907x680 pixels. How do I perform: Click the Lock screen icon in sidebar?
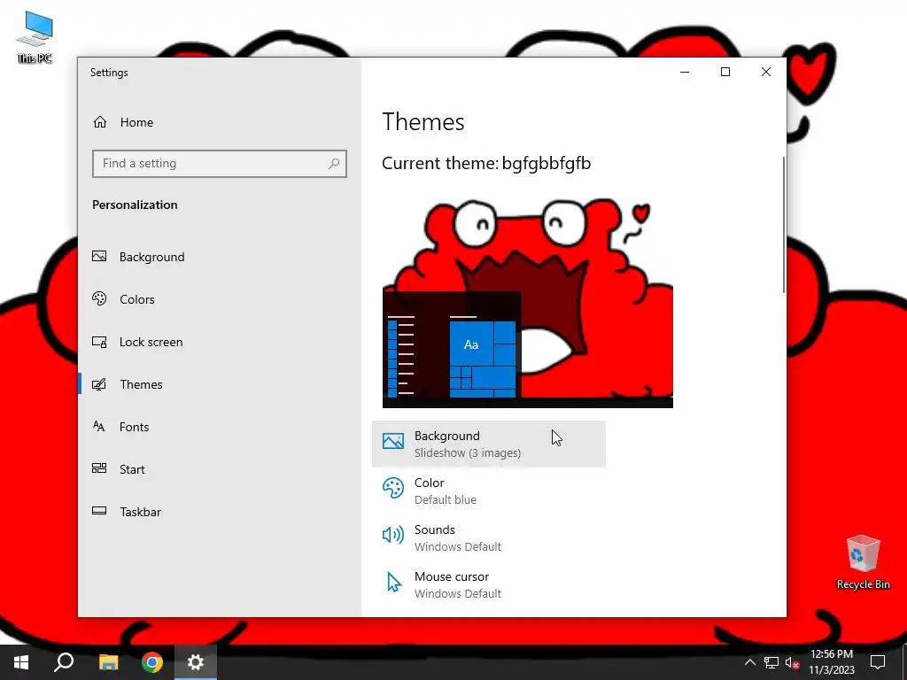point(99,342)
